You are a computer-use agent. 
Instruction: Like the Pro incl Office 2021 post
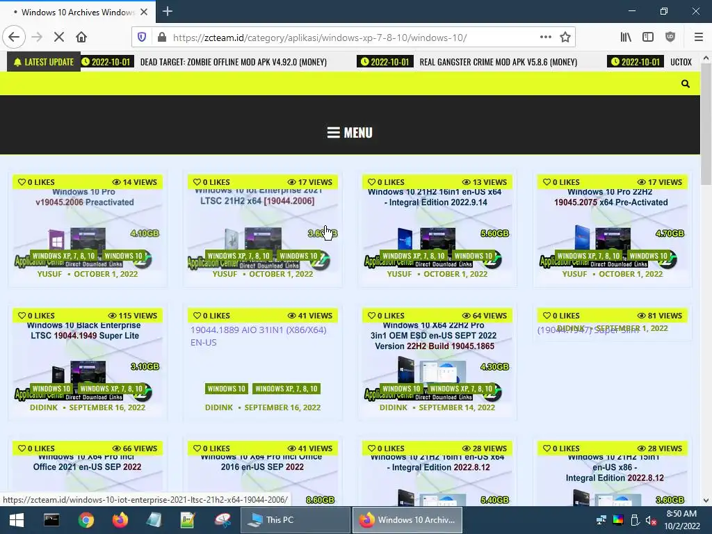click(36, 448)
